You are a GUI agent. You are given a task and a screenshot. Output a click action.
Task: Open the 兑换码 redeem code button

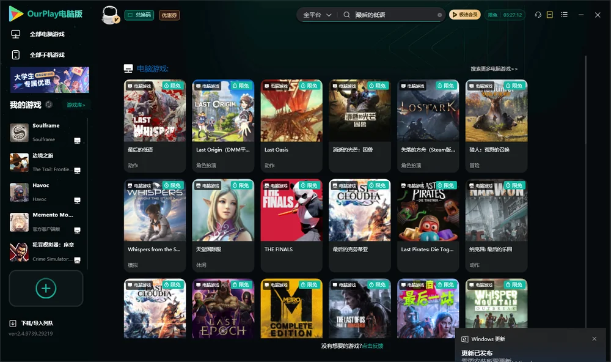139,15
